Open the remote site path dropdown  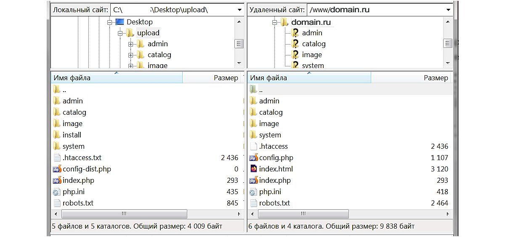coord(448,10)
